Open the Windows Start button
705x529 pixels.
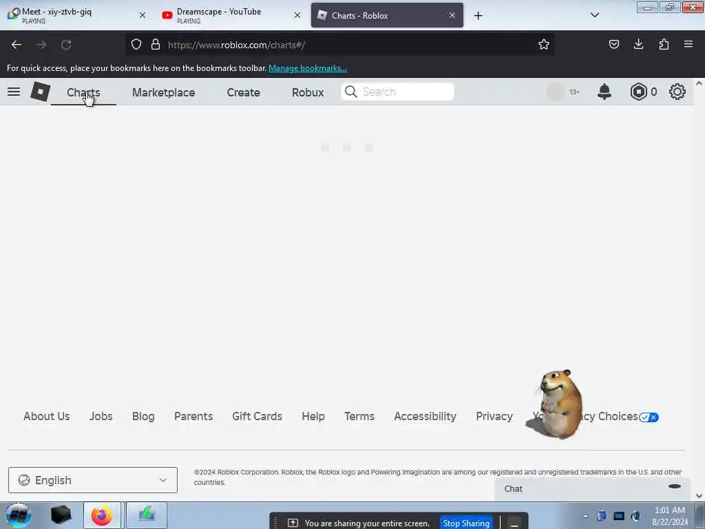18,515
